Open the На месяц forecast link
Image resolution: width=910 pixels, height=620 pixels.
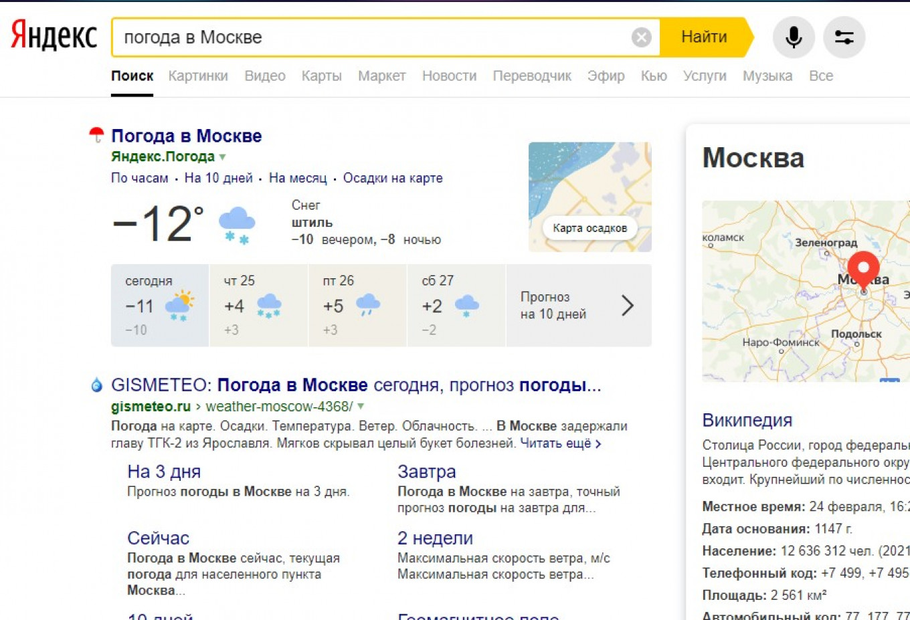298,178
